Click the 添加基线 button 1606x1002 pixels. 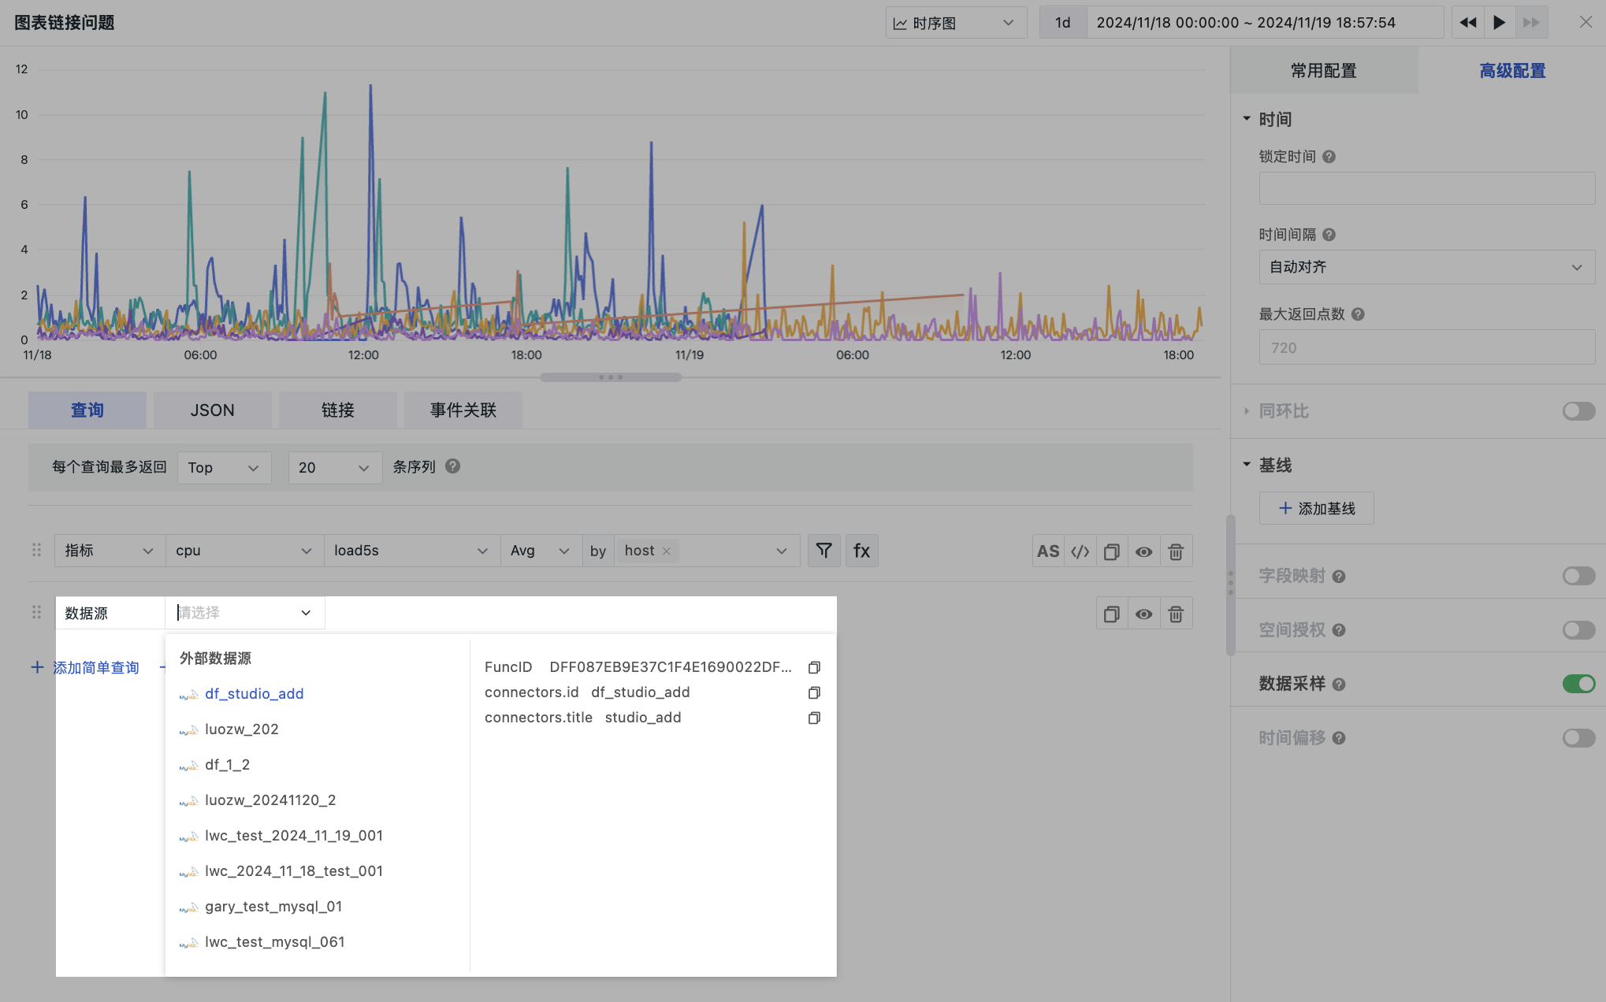tap(1317, 509)
